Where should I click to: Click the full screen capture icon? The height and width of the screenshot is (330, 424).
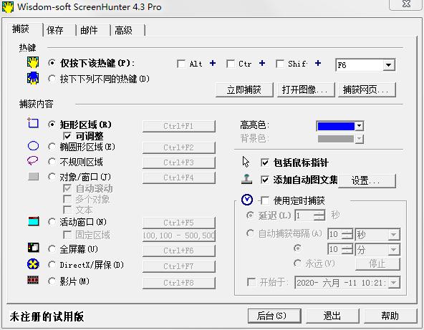pyautogui.click(x=34, y=248)
